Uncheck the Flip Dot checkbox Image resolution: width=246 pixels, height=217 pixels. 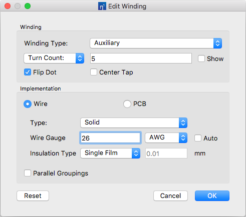coord(28,72)
